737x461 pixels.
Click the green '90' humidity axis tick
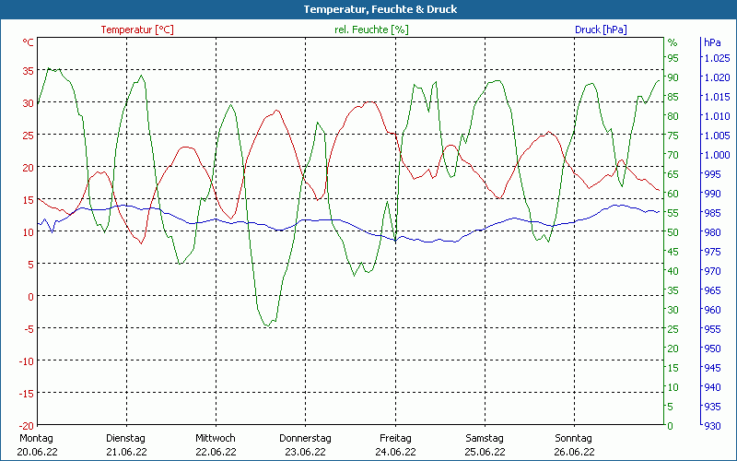click(673, 77)
